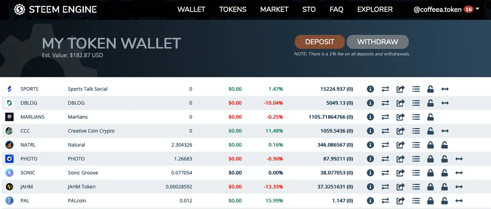The width and height of the screenshot is (491, 209).
Task: Click closed padlock icon in JAHM row
Action: pos(430,187)
